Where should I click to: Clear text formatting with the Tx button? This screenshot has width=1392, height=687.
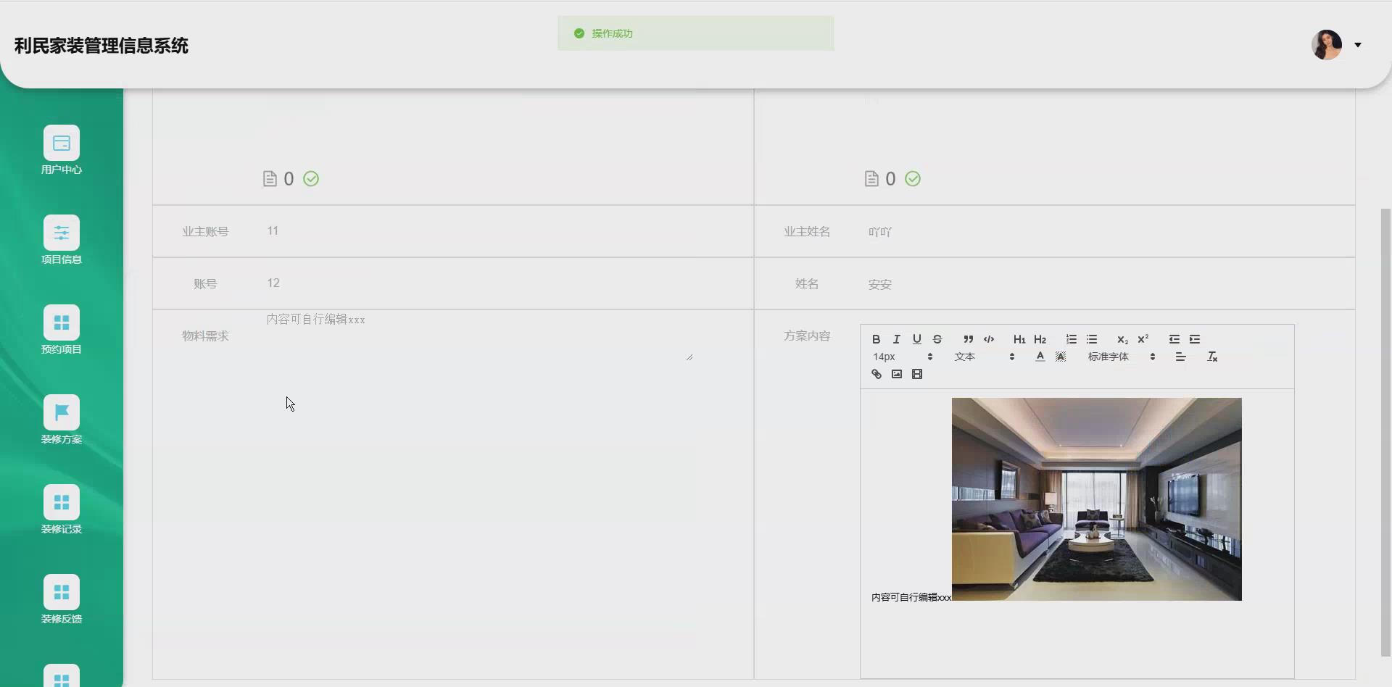(x=1211, y=357)
